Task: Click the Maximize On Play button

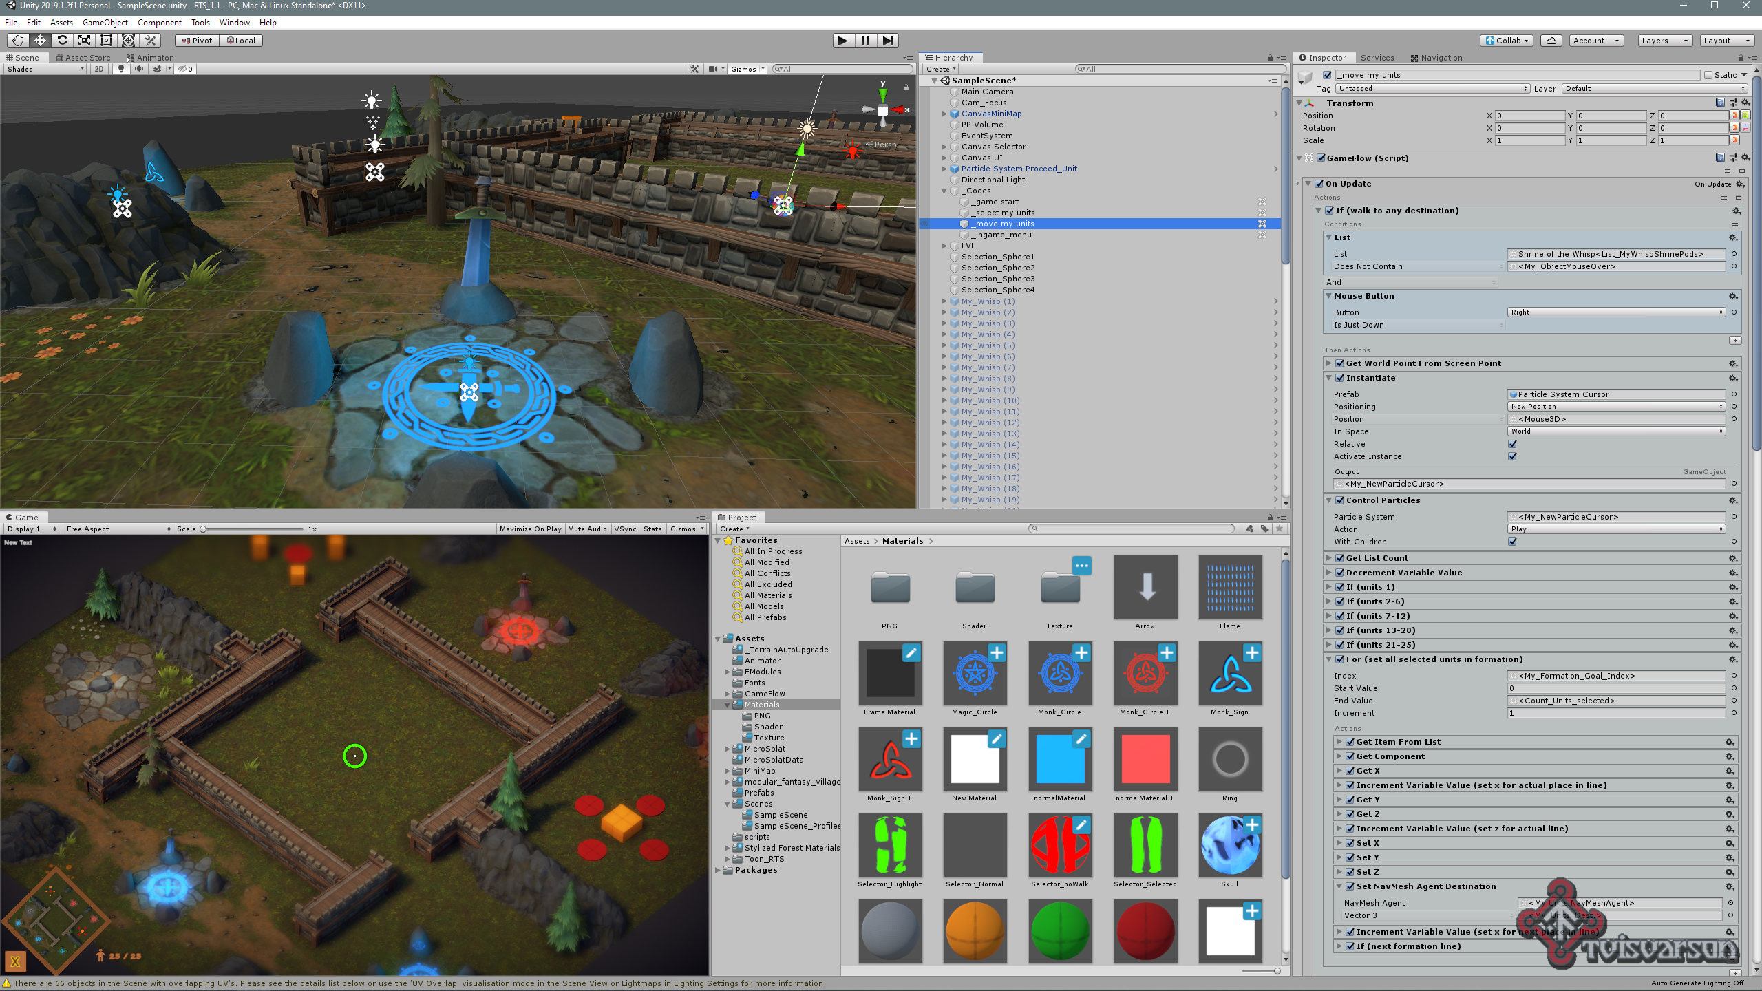Action: [530, 529]
